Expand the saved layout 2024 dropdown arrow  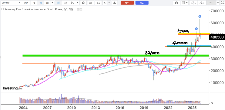pos(218,3)
